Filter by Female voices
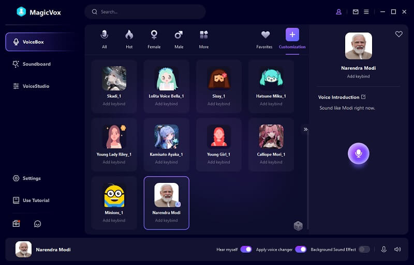Image resolution: width=414 pixels, height=265 pixels. [x=154, y=39]
